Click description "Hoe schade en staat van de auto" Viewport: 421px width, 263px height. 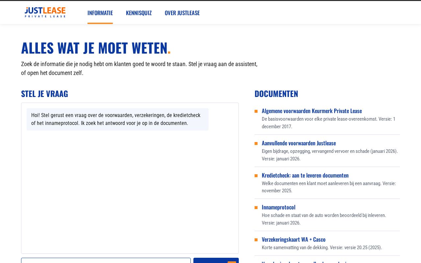[324, 219]
